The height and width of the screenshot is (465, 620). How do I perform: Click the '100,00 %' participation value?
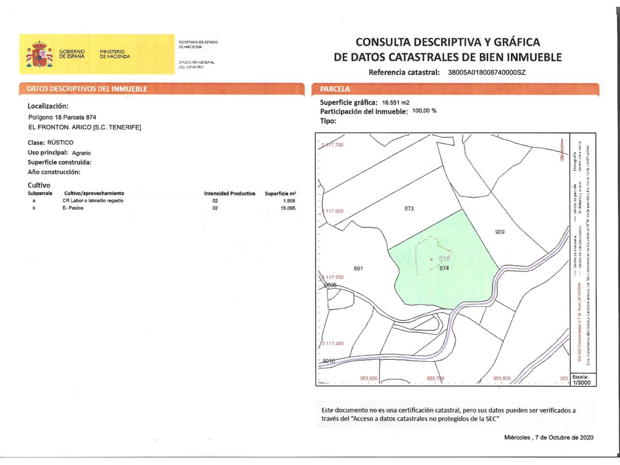click(424, 110)
